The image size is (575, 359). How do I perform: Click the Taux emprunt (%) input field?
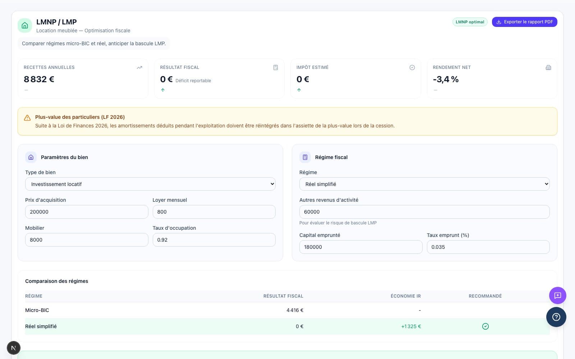click(x=488, y=247)
